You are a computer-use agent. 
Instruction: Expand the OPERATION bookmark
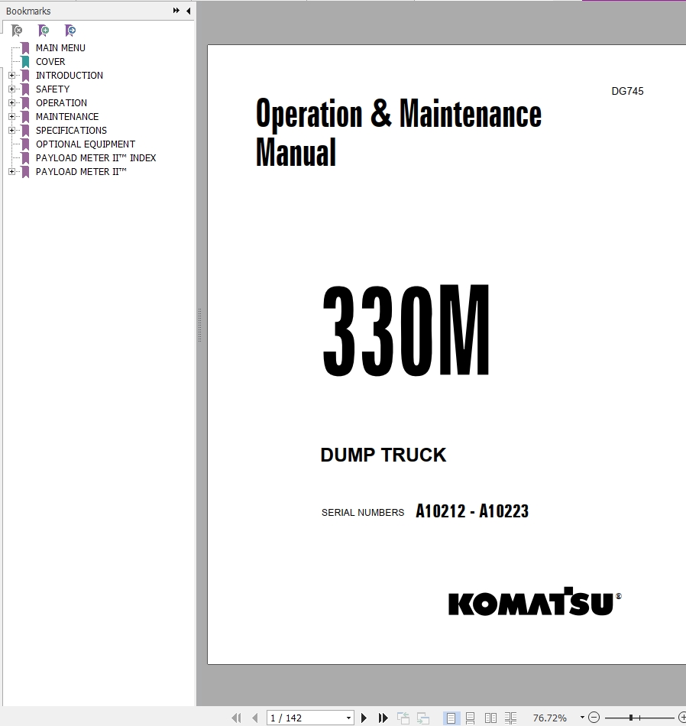click(x=12, y=103)
